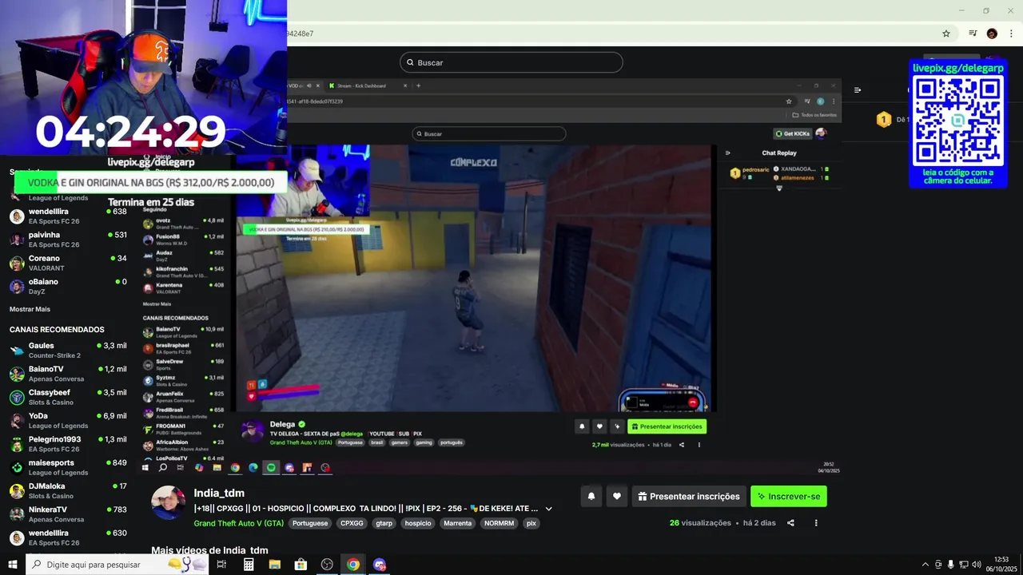Toggle notifications bell for India_tdm
This screenshot has width=1023, height=575.
point(591,496)
